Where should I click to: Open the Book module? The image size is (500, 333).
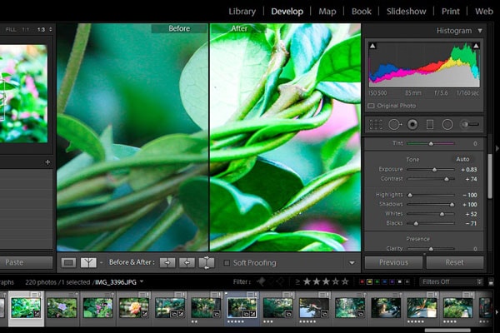tap(362, 12)
